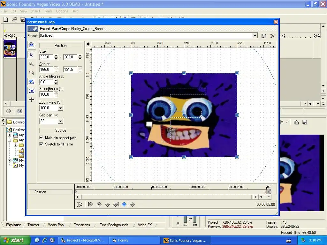The width and height of the screenshot is (327, 245).
Task: Switch to the Transitions tab
Action: tap(82, 225)
